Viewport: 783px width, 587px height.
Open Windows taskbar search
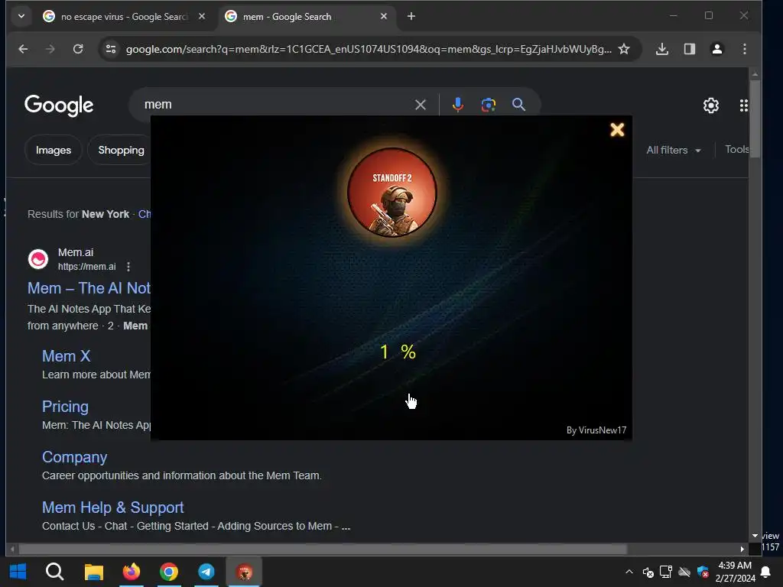coord(54,572)
